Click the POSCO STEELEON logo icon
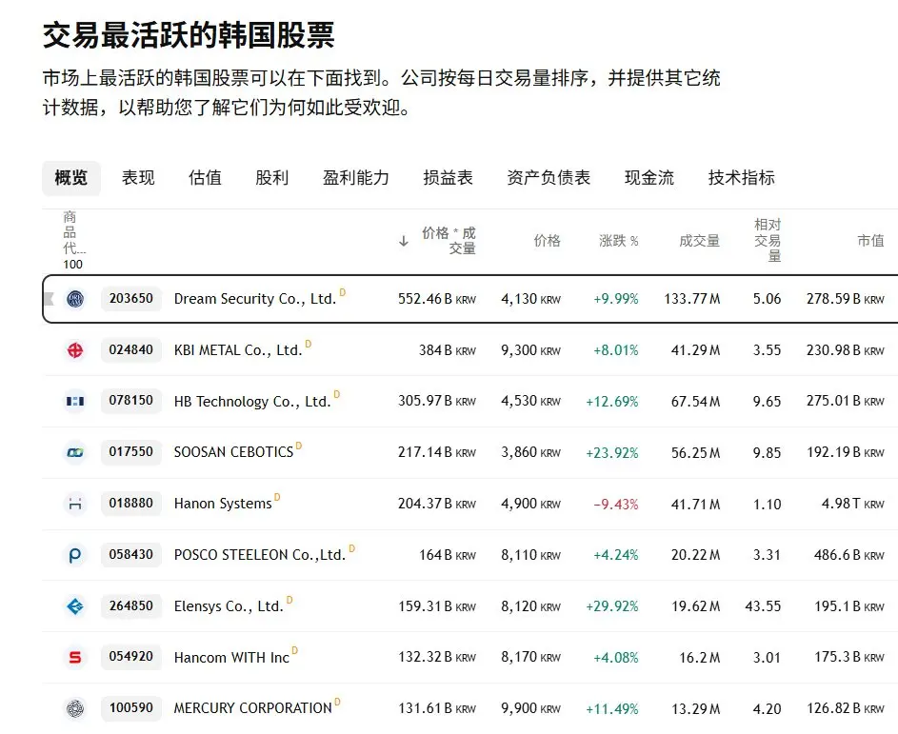Viewport: 898px width, 734px height. pyautogui.click(x=75, y=555)
